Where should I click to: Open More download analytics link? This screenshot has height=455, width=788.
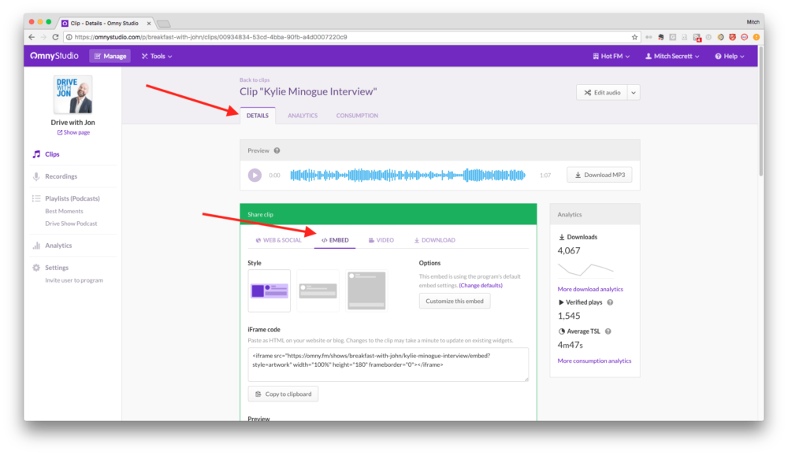coord(590,289)
